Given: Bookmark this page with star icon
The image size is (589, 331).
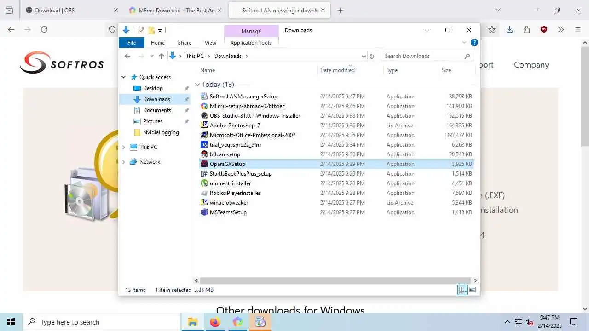Looking at the screenshot, I should [492, 29].
